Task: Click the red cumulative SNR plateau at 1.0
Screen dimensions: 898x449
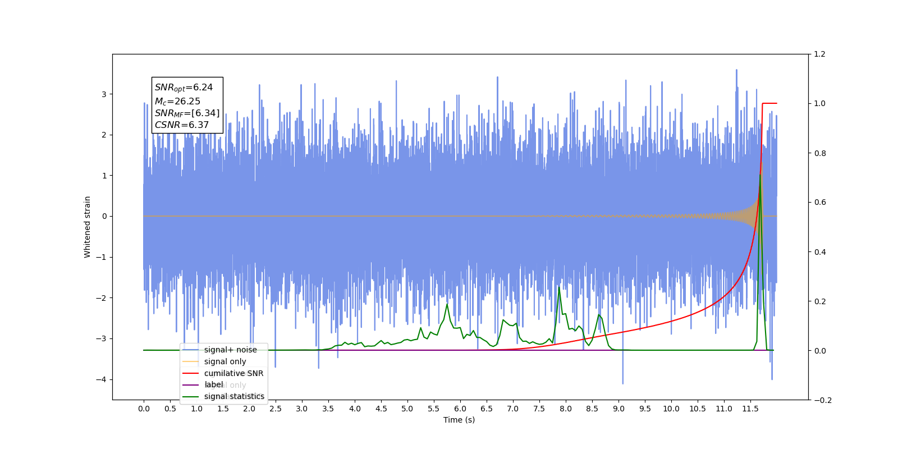Action: click(x=769, y=103)
